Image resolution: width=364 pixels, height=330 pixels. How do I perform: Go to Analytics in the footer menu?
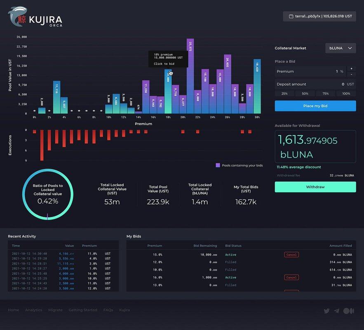[x=33, y=310]
